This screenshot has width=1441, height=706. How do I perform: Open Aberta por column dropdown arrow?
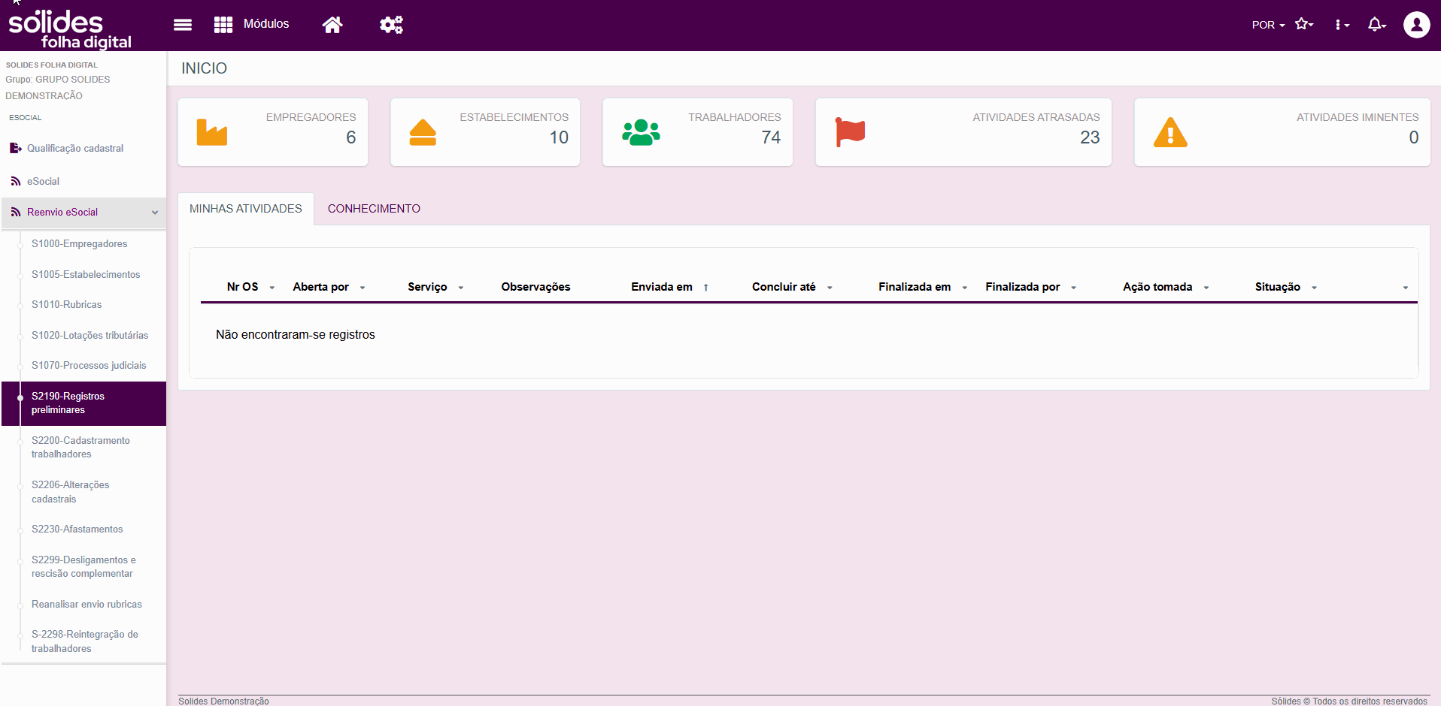(363, 288)
